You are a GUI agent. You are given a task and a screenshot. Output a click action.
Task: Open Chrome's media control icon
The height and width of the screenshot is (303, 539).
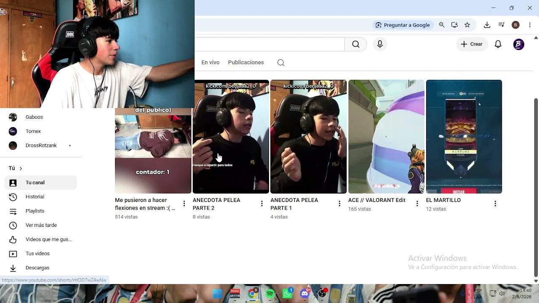point(501,25)
